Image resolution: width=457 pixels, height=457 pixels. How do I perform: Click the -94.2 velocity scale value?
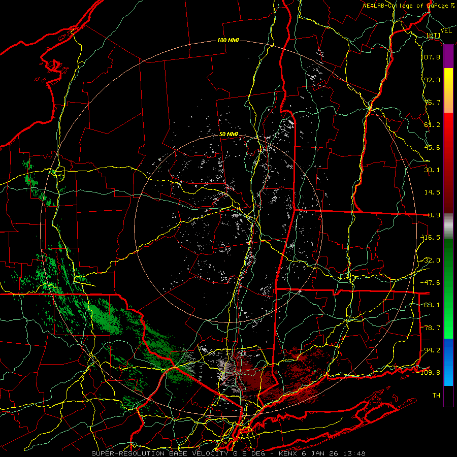coord(431,350)
